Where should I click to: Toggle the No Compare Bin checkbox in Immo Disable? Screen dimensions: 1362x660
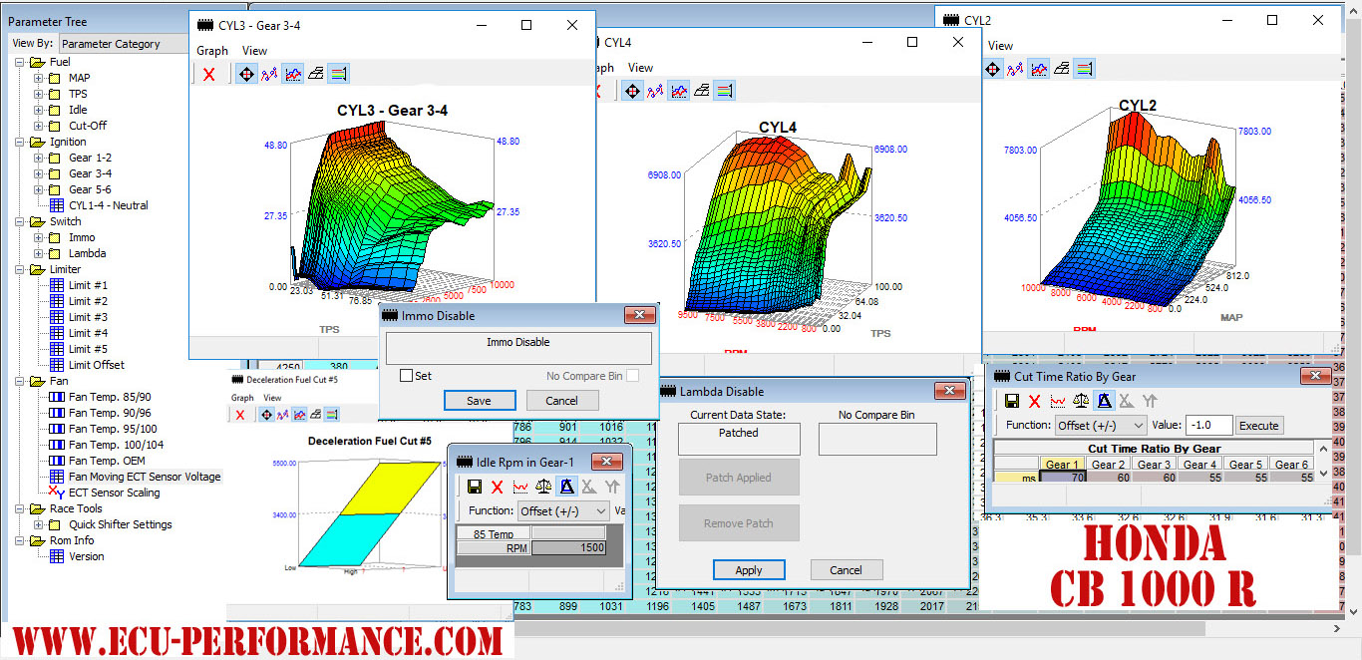click(632, 376)
